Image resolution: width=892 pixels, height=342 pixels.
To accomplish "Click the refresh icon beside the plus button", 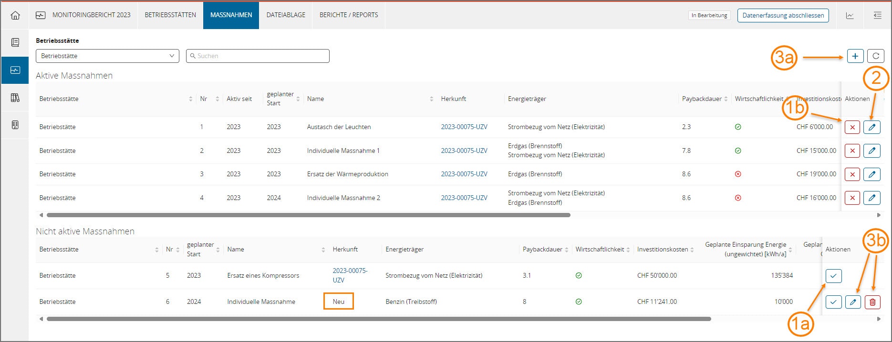I will point(876,56).
